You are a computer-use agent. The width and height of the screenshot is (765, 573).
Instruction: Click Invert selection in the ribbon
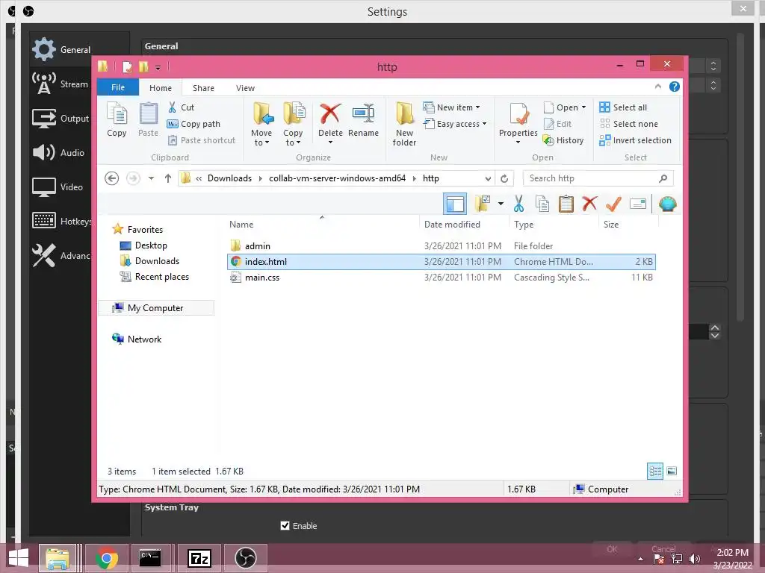636,140
